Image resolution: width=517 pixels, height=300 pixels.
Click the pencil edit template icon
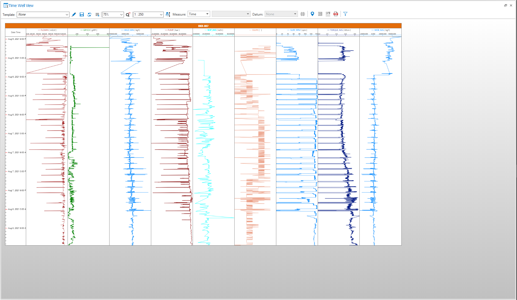pyautogui.click(x=74, y=14)
